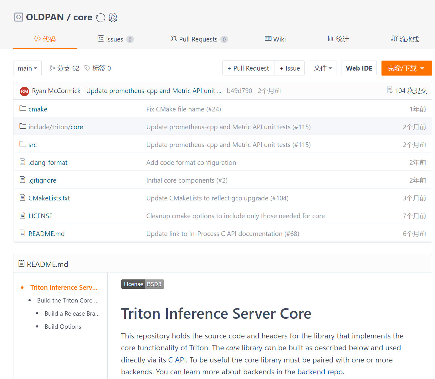Click the CMakeLists.txt file icon

(23, 197)
